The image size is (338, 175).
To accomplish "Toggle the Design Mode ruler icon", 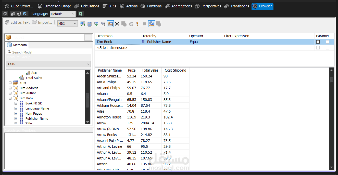I will click(x=152, y=24).
